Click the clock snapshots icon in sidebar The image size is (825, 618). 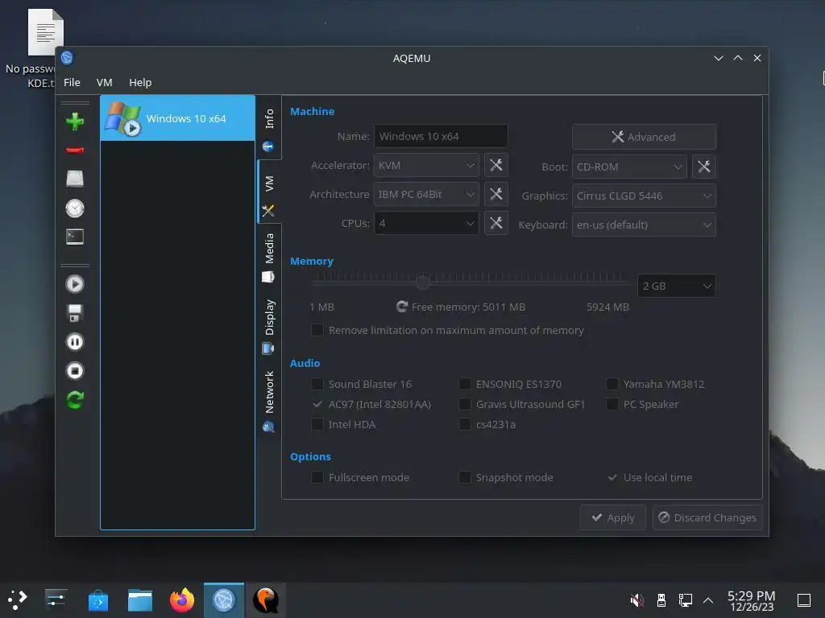[x=75, y=208]
